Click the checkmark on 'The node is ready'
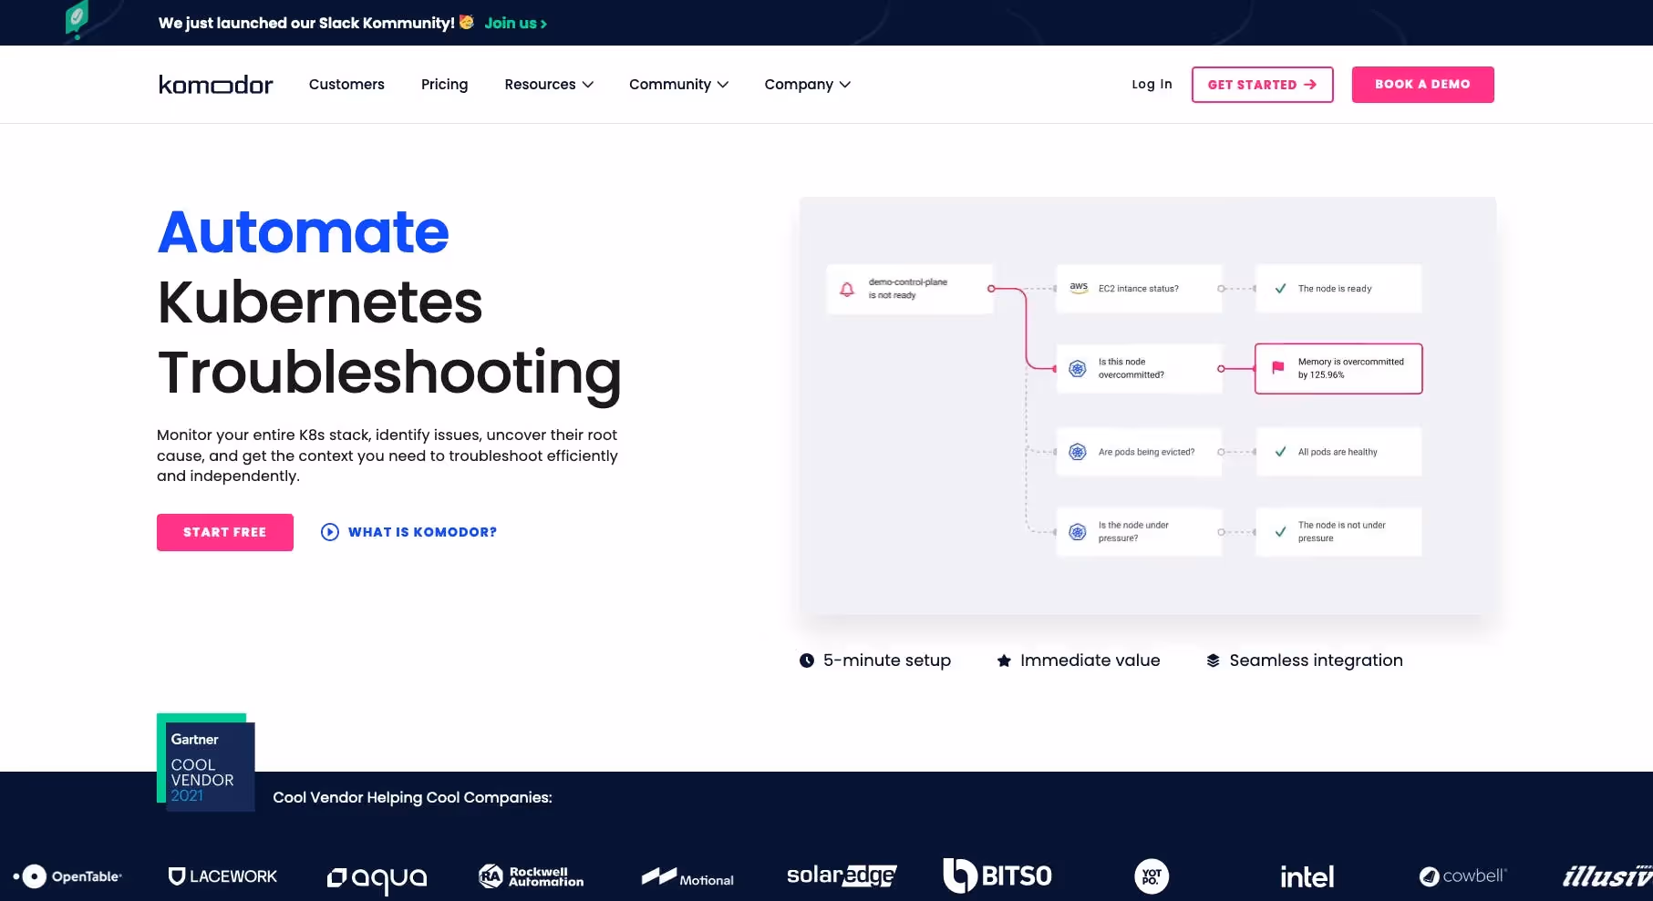This screenshot has width=1653, height=901. click(x=1281, y=288)
